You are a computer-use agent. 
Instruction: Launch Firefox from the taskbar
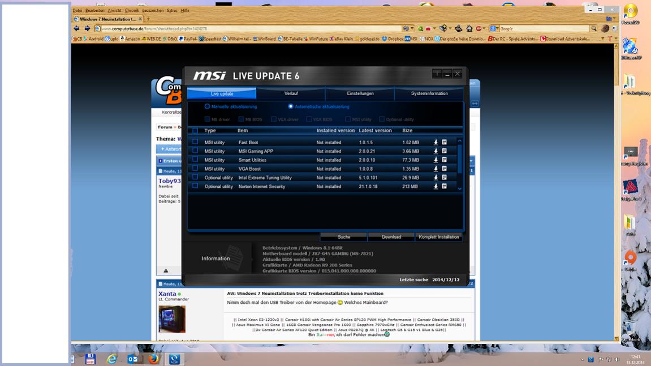pyautogui.click(x=153, y=359)
